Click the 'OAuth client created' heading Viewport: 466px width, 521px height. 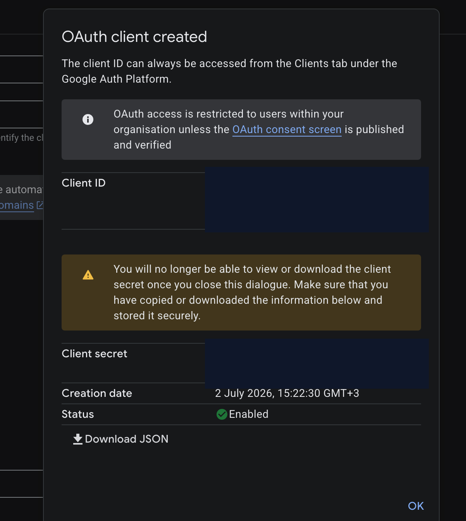tap(134, 37)
